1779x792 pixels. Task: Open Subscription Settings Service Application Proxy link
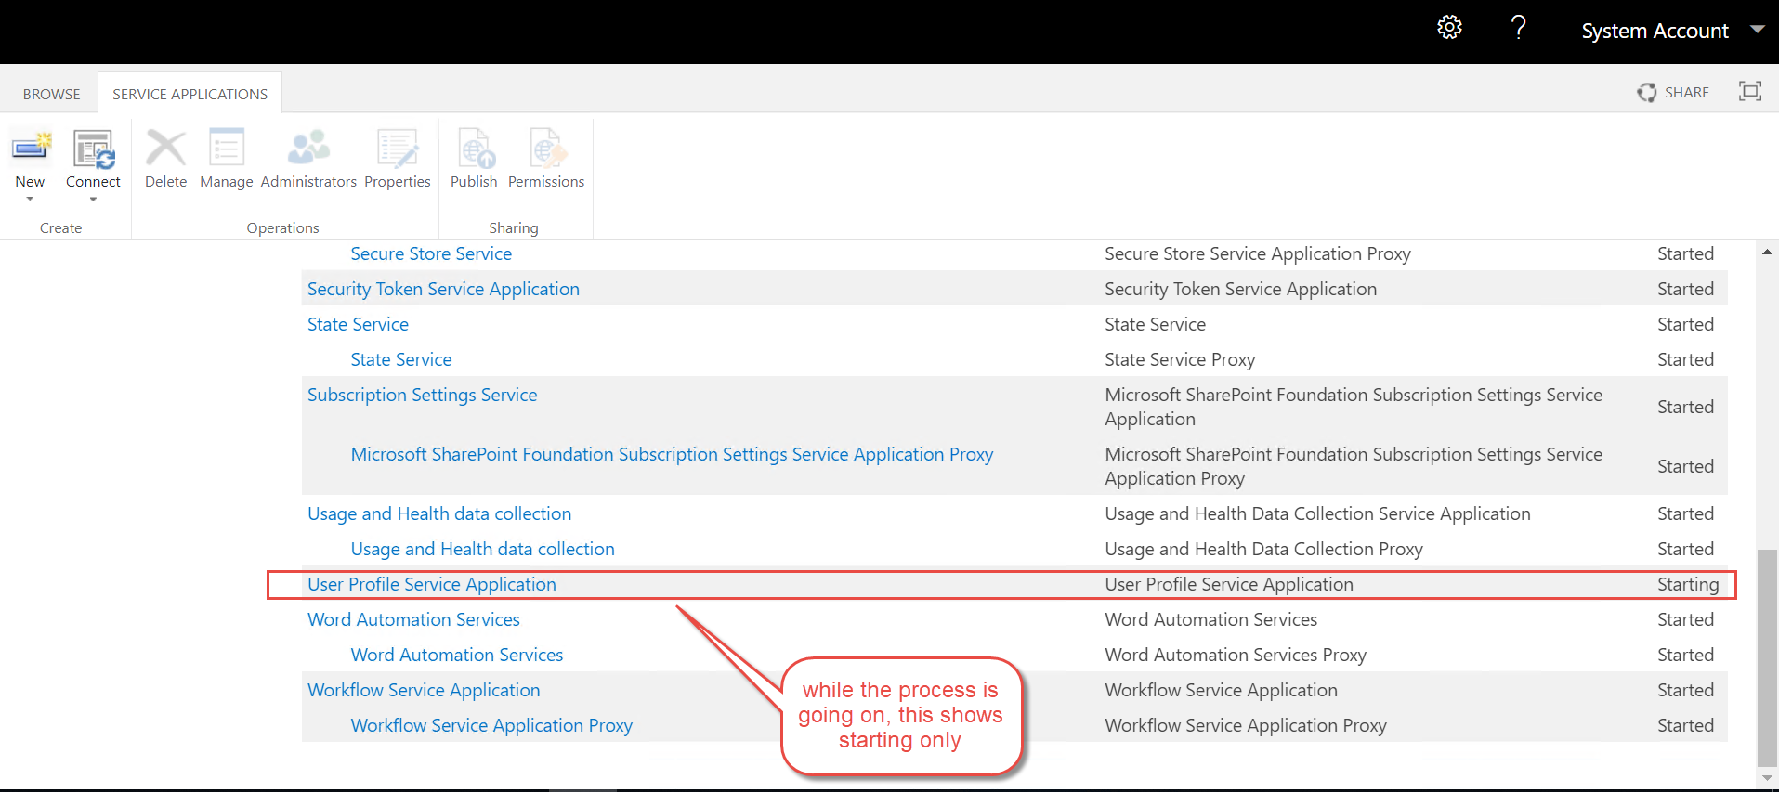click(x=672, y=454)
